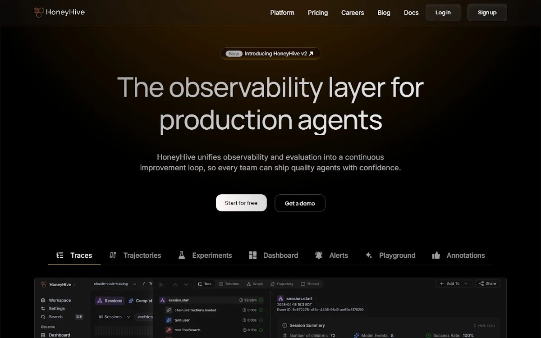The height and width of the screenshot is (338, 541).
Task: Switch to the Graph view tab
Action: 255,284
